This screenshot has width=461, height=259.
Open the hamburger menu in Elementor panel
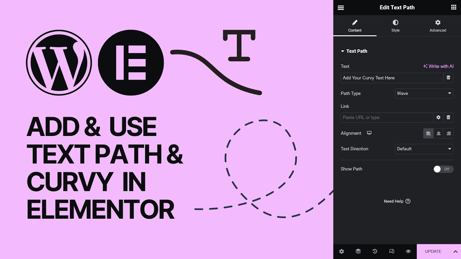pyautogui.click(x=341, y=8)
